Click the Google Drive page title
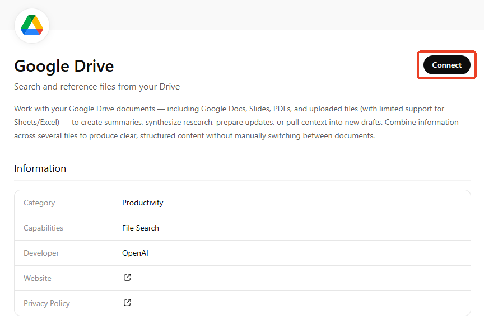Viewport: 484px width, 324px height. 64,66
